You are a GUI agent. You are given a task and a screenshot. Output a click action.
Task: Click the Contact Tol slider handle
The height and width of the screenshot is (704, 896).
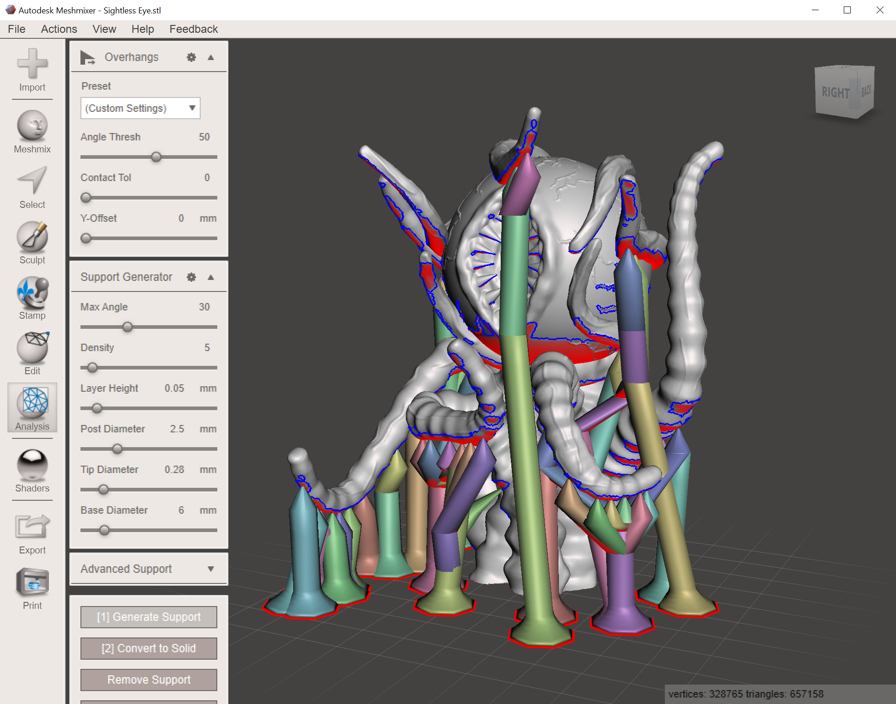click(x=86, y=198)
